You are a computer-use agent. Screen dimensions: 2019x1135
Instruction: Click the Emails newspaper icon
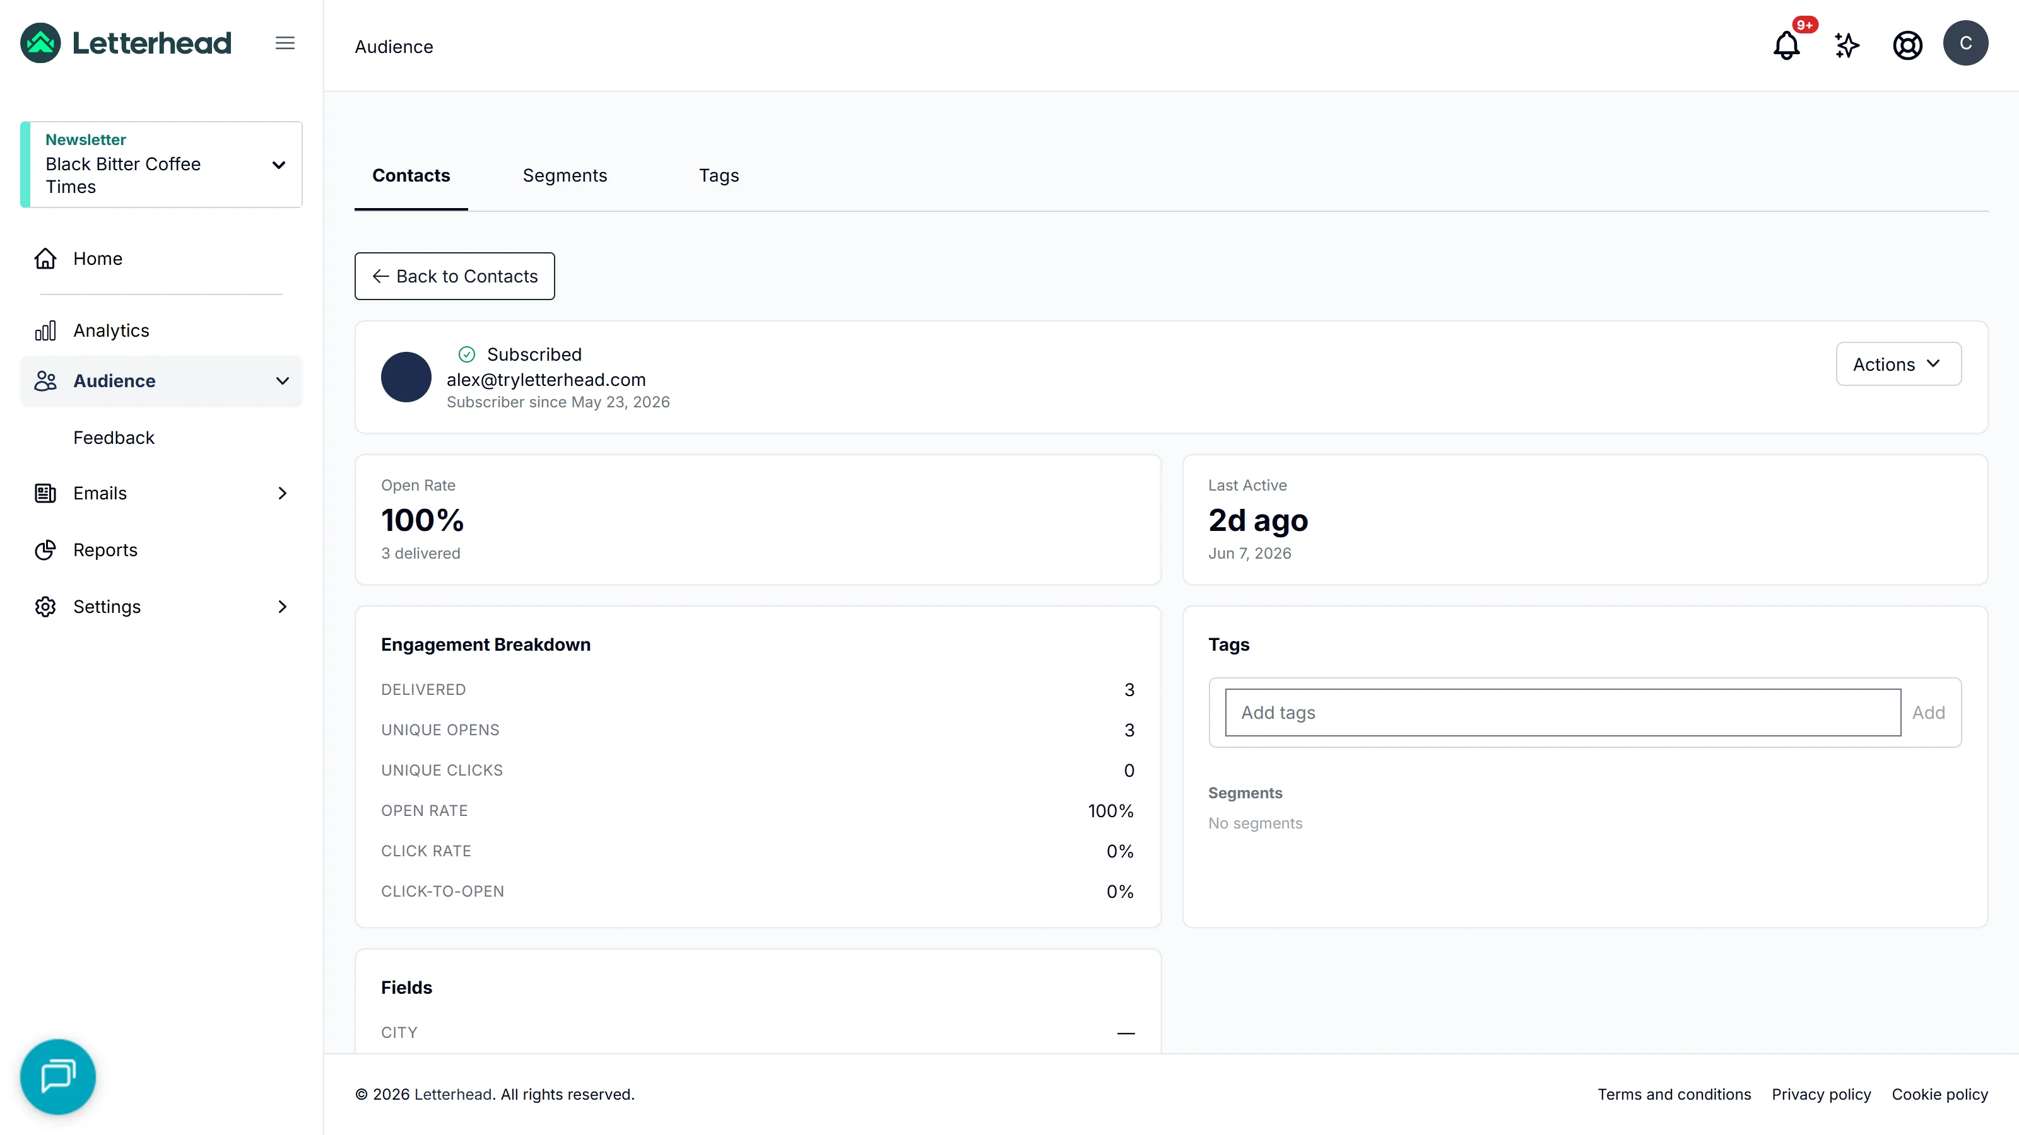tap(45, 494)
